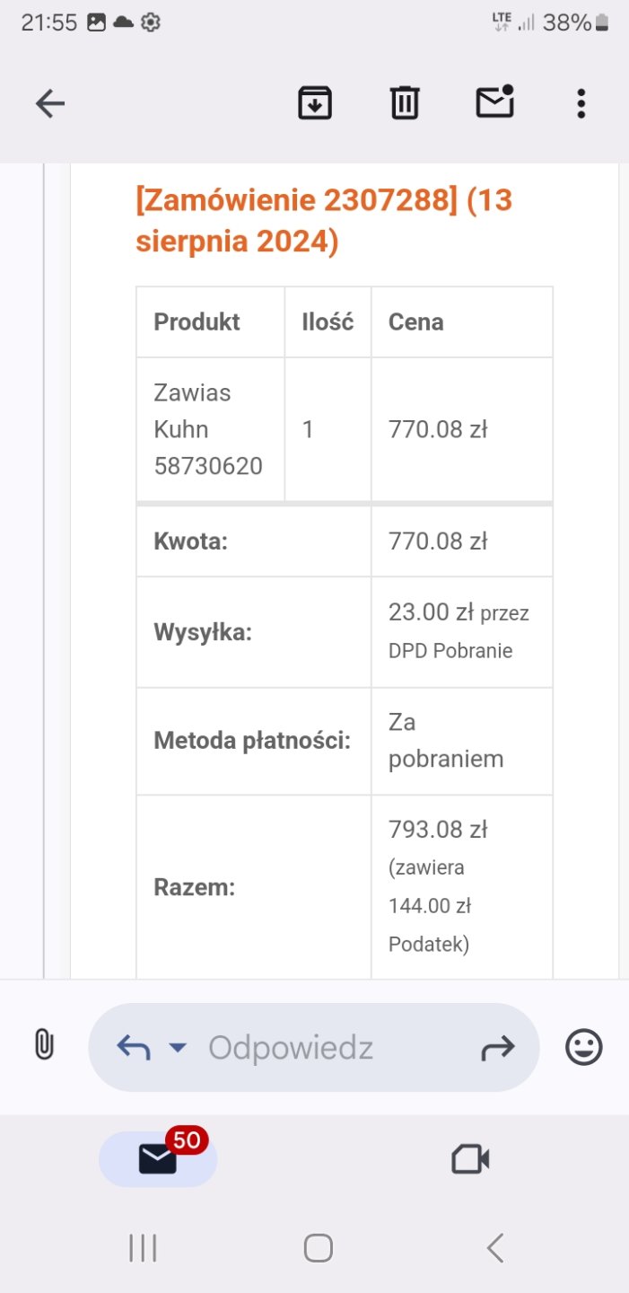Viewport: 629px width, 1293px height.
Task: Expand the reply type dropdown arrow
Action: click(178, 1047)
